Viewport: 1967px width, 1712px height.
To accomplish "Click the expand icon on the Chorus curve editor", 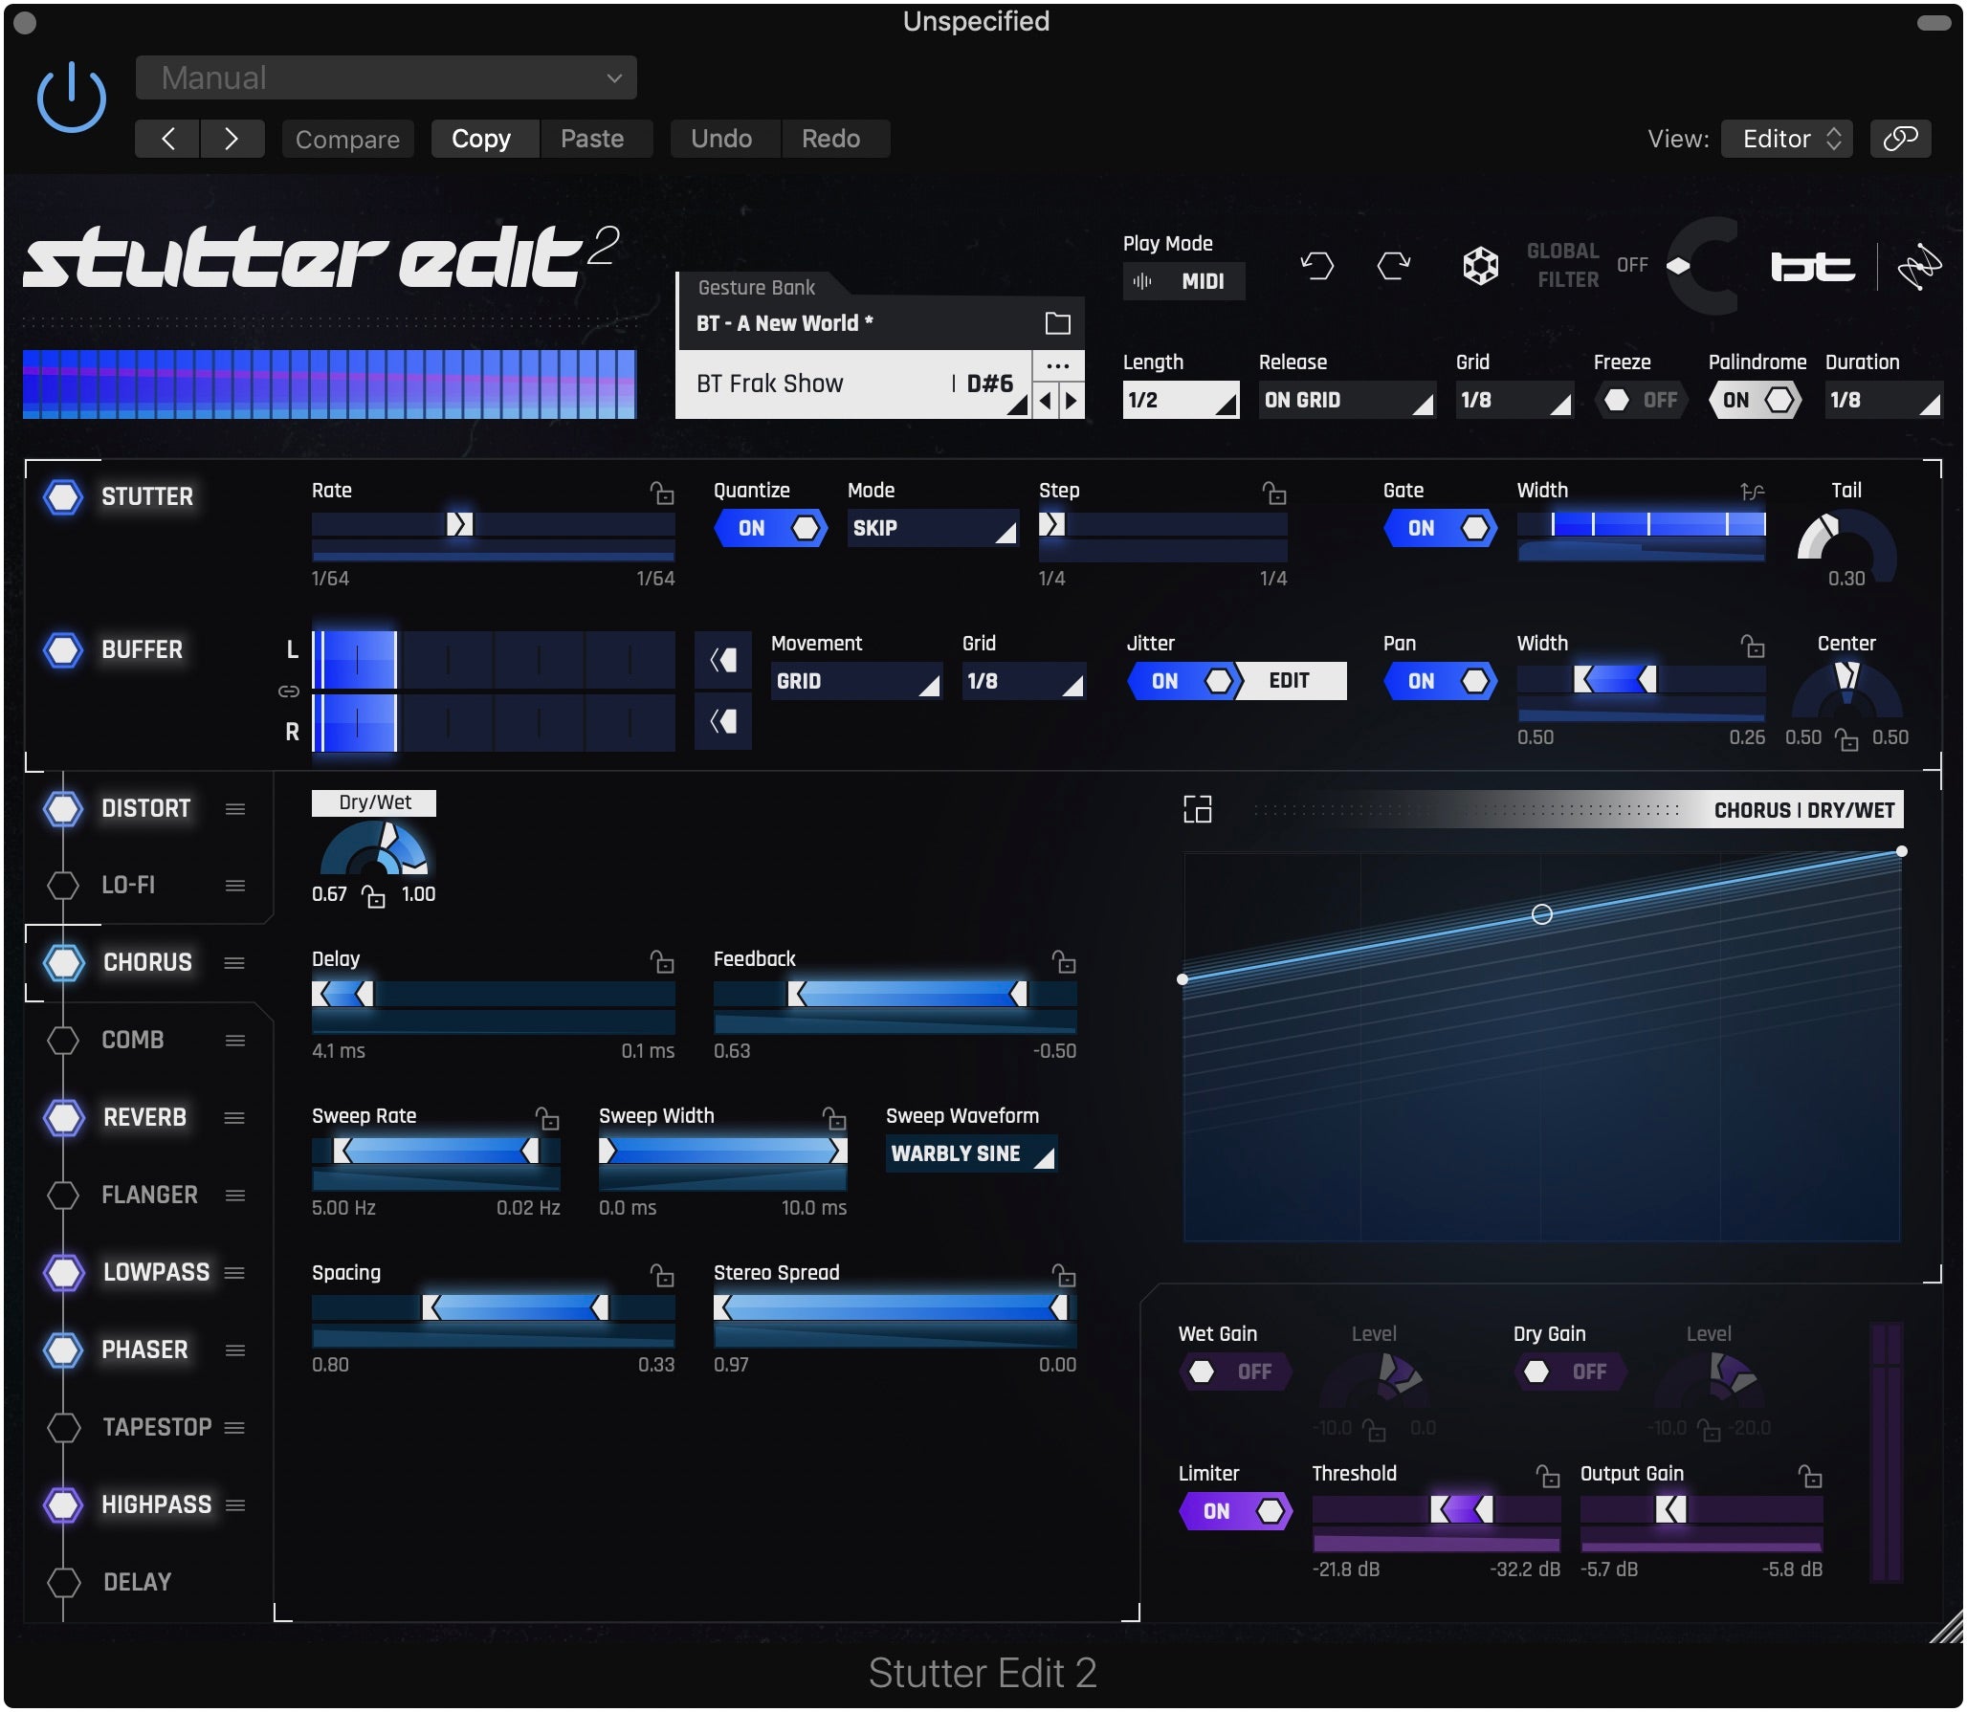I will (1198, 808).
